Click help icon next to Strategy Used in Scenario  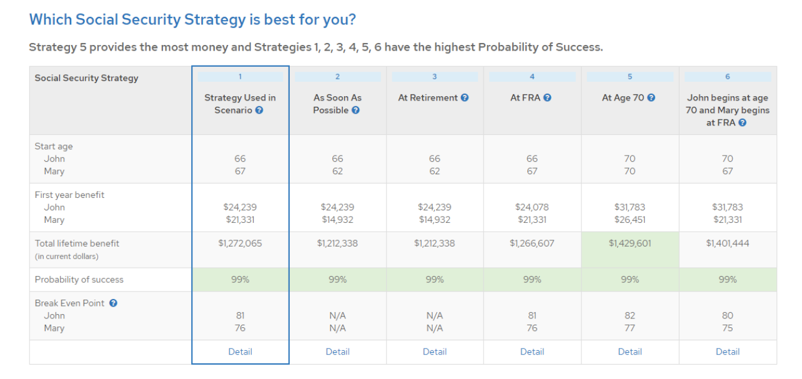[259, 111]
